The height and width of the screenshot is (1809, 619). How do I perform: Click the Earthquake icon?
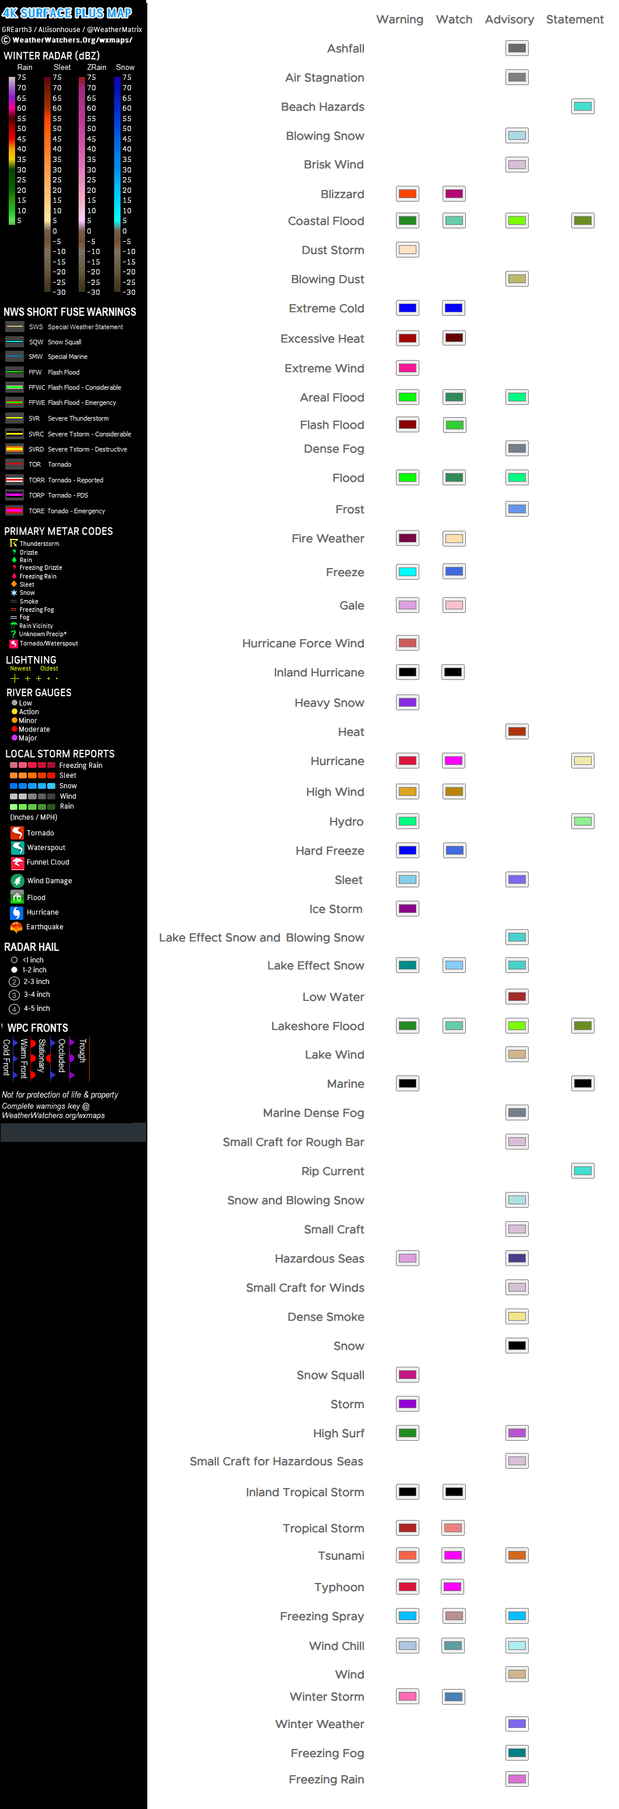pyautogui.click(x=17, y=927)
